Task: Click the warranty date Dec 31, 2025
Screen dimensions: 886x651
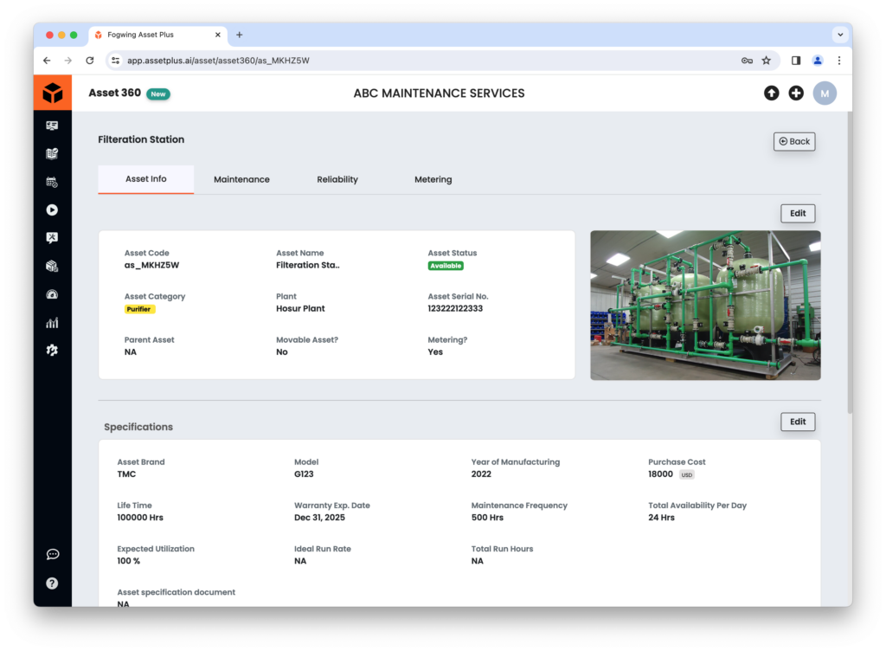Action: click(319, 518)
